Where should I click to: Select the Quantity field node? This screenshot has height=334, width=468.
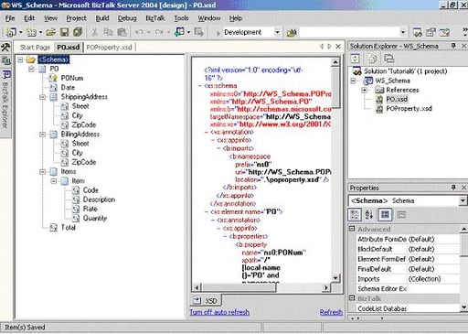(95, 218)
